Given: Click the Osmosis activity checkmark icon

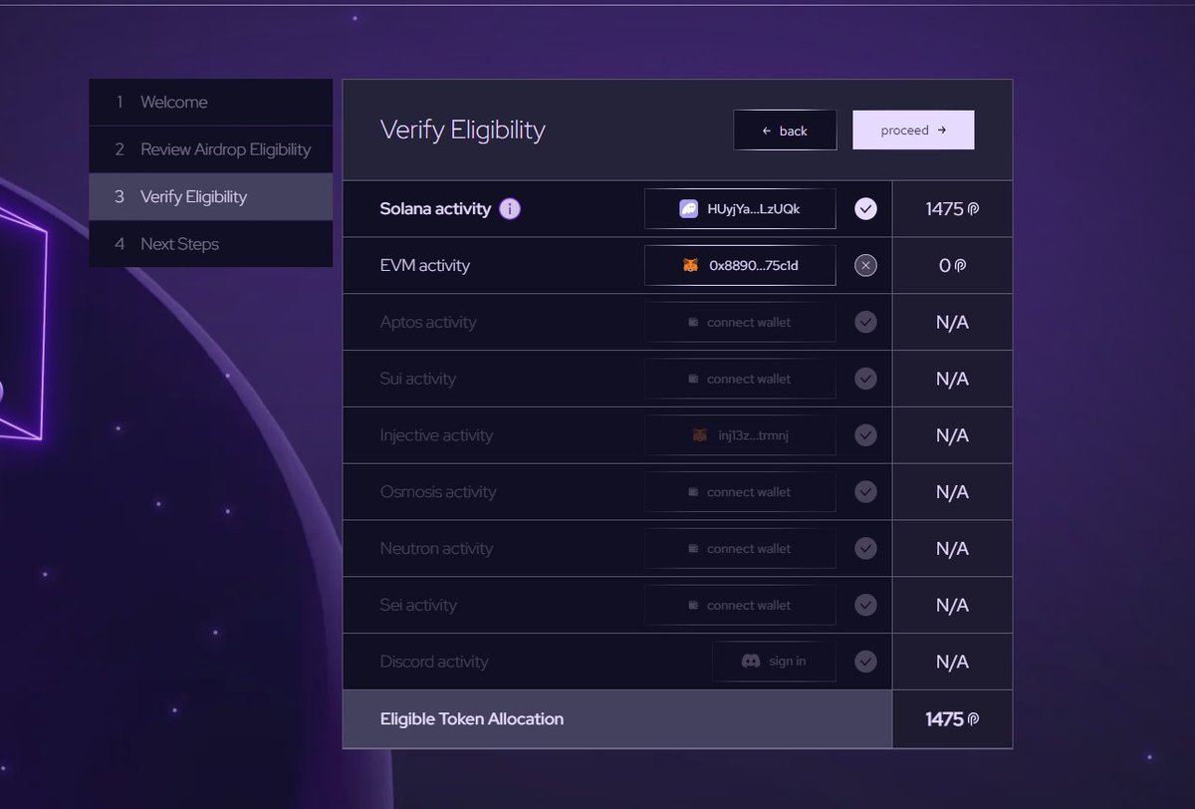Looking at the screenshot, I should [x=865, y=491].
